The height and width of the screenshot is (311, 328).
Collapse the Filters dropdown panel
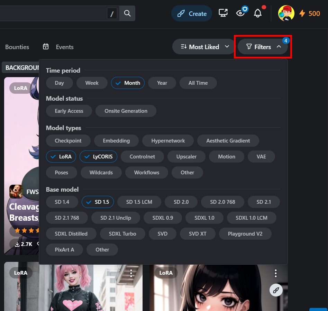(263, 47)
